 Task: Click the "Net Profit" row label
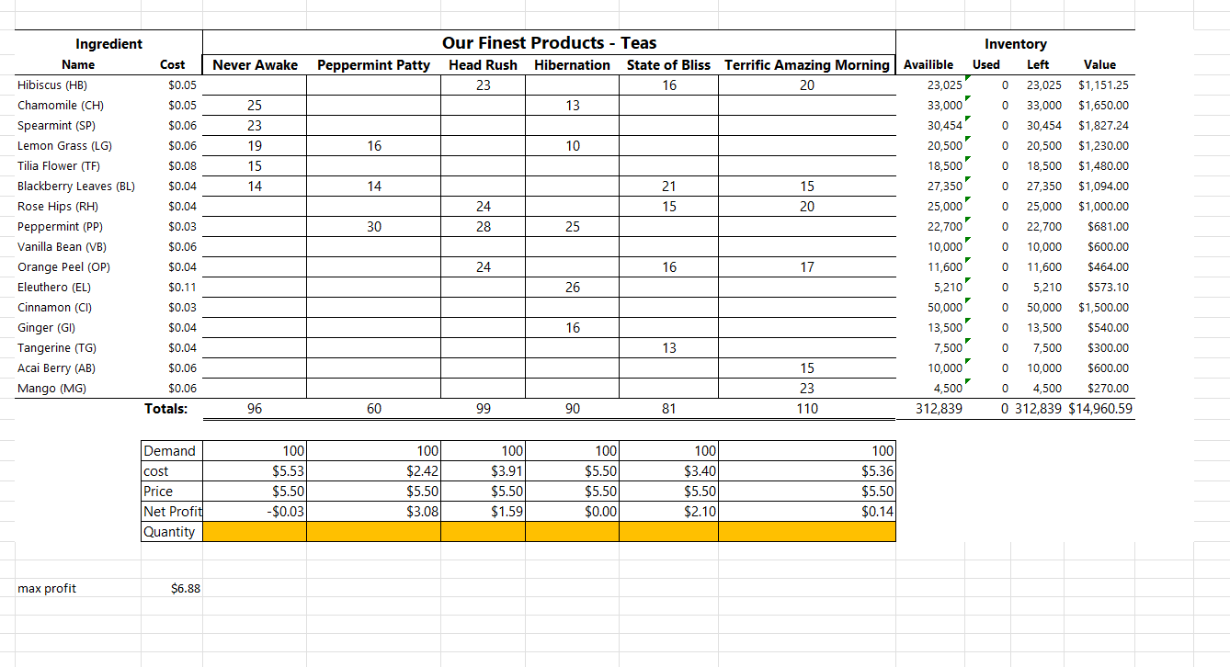tap(172, 512)
